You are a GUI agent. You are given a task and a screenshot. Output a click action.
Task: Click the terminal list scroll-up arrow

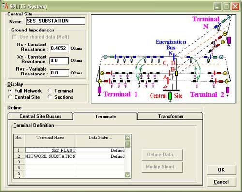128,138
